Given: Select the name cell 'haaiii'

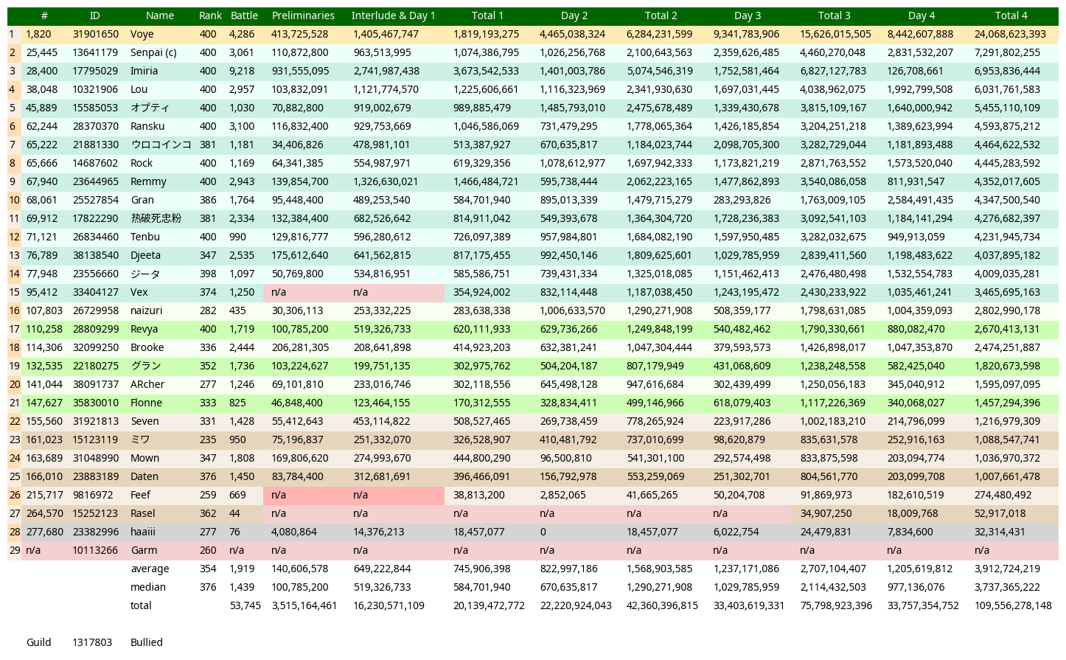Looking at the screenshot, I should pyautogui.click(x=143, y=532).
